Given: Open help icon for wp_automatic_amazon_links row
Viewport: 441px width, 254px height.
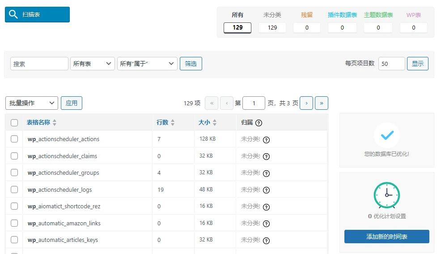Looking at the screenshot, I should [266, 224].
